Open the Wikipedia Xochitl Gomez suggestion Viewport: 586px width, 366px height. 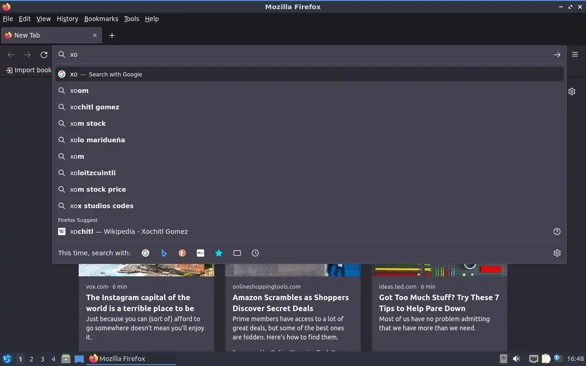tap(309, 231)
